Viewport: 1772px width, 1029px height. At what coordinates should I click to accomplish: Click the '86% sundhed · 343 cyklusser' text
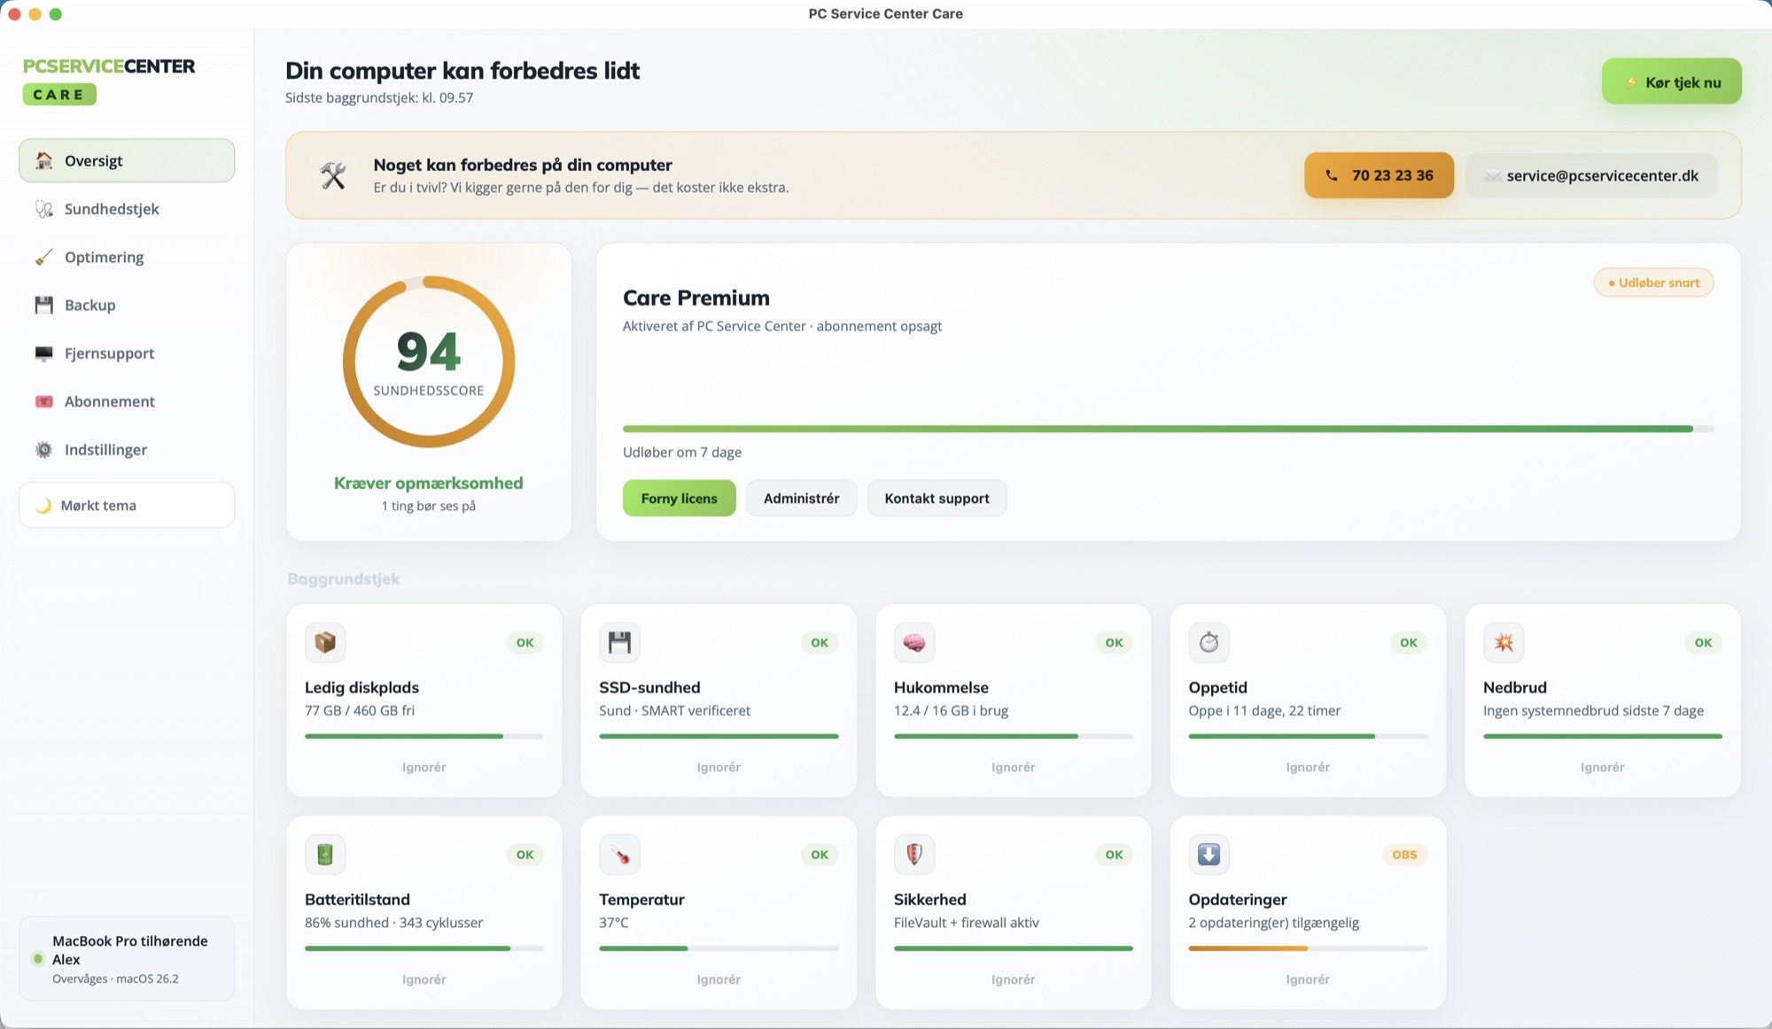(x=393, y=923)
